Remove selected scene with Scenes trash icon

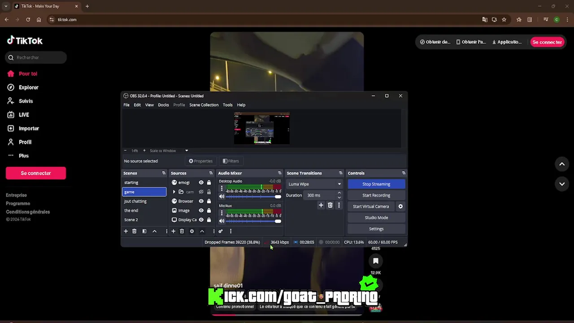tap(134, 231)
